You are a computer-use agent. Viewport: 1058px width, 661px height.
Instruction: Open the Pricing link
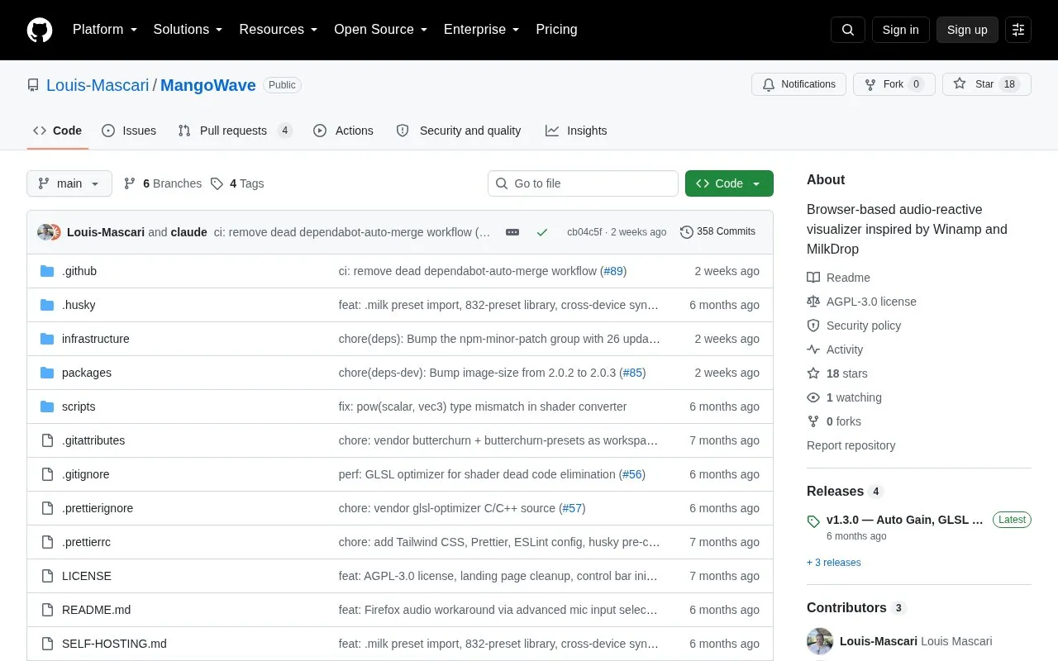click(556, 30)
